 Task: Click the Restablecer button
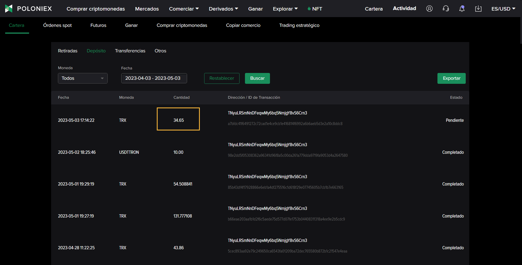point(222,78)
